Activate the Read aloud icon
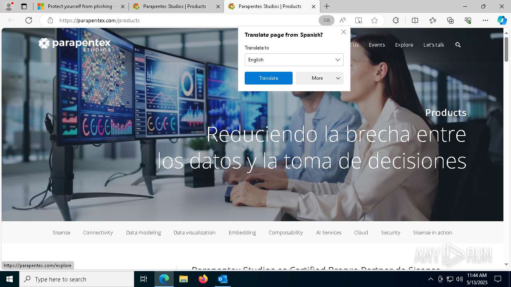 pos(343,20)
